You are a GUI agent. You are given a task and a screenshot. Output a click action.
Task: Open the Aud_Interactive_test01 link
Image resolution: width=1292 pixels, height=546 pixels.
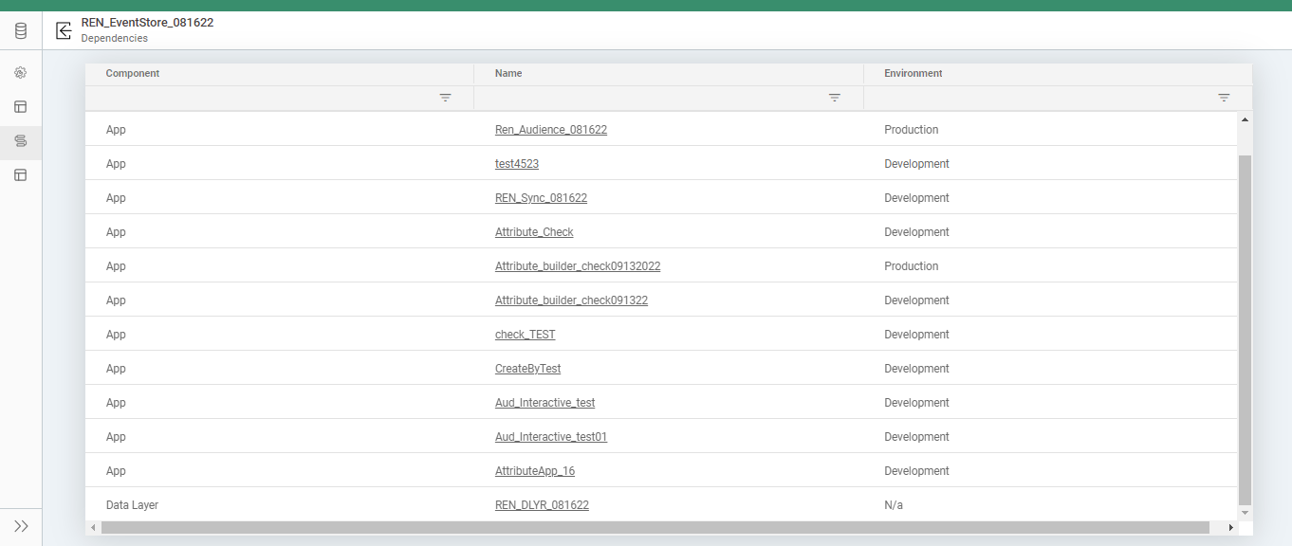click(550, 437)
